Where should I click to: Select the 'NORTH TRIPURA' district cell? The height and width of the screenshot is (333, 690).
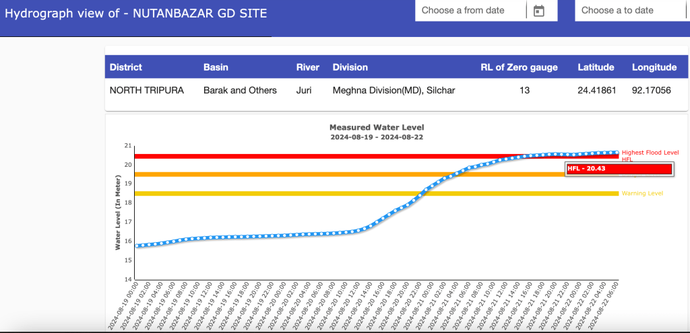tap(146, 90)
